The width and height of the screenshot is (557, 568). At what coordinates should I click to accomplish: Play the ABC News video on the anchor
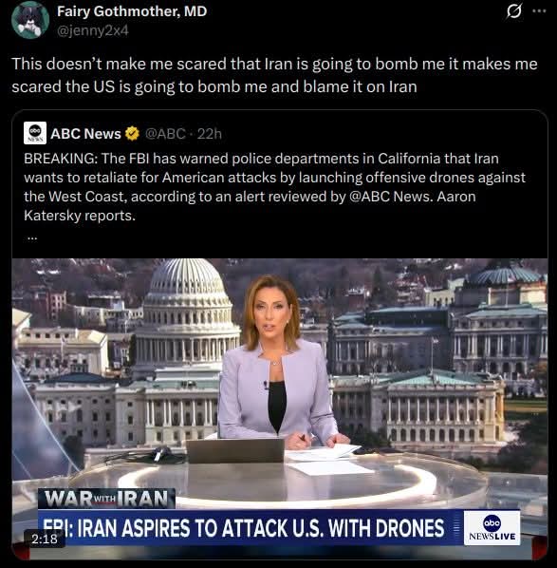click(279, 409)
